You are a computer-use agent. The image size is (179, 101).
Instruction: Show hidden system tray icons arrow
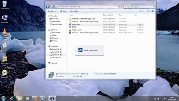pos(152,99)
